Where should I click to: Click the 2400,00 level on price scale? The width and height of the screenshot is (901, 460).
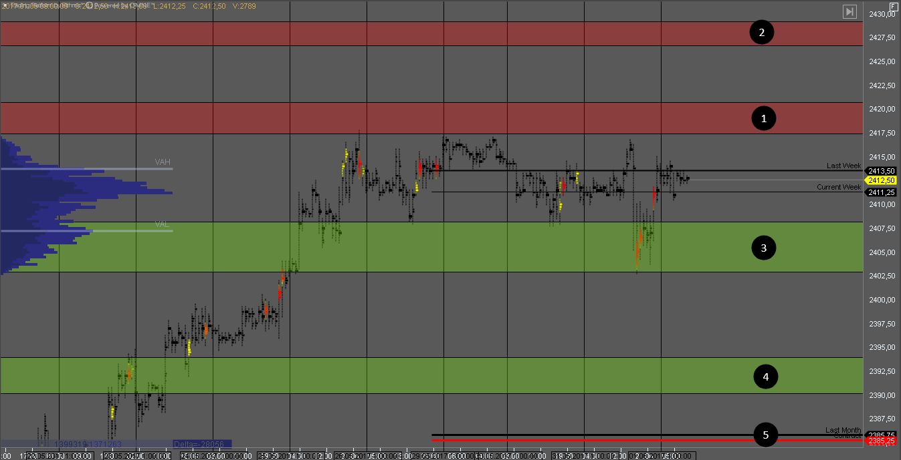click(882, 300)
